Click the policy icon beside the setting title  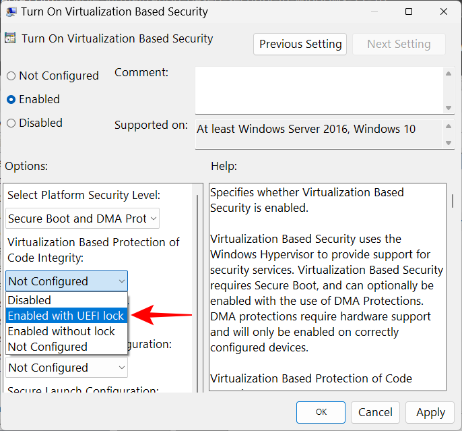tap(11, 39)
